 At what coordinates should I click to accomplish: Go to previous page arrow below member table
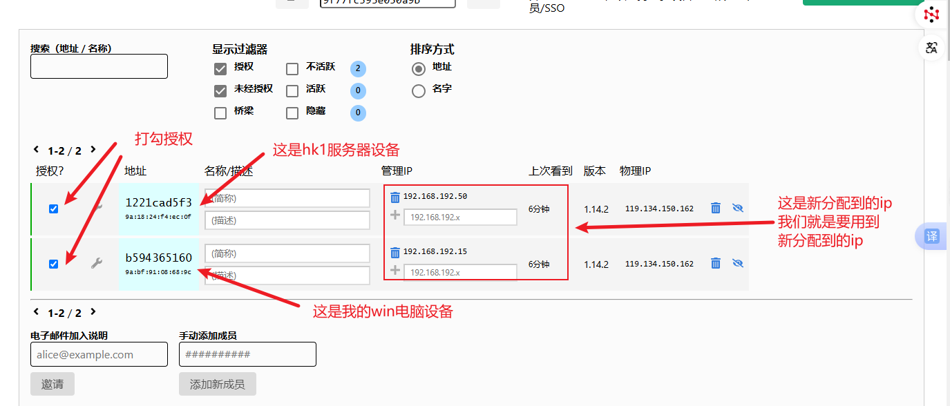click(37, 312)
